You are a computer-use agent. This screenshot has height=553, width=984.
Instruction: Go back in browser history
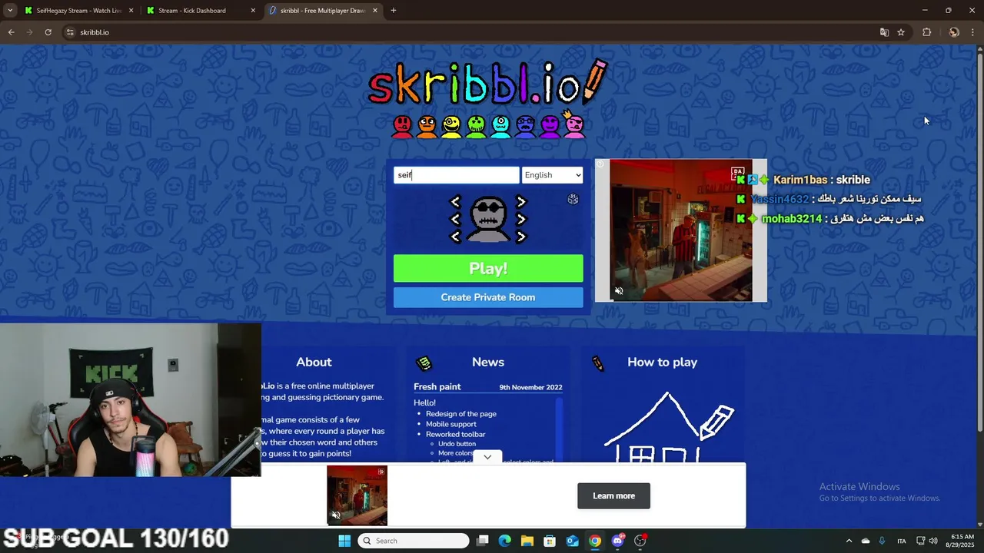point(11,32)
